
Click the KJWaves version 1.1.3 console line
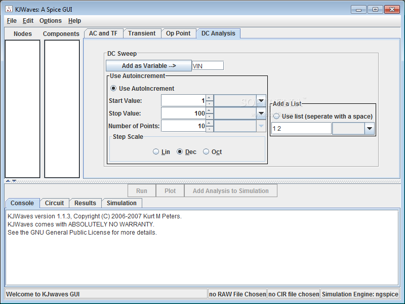(95, 216)
